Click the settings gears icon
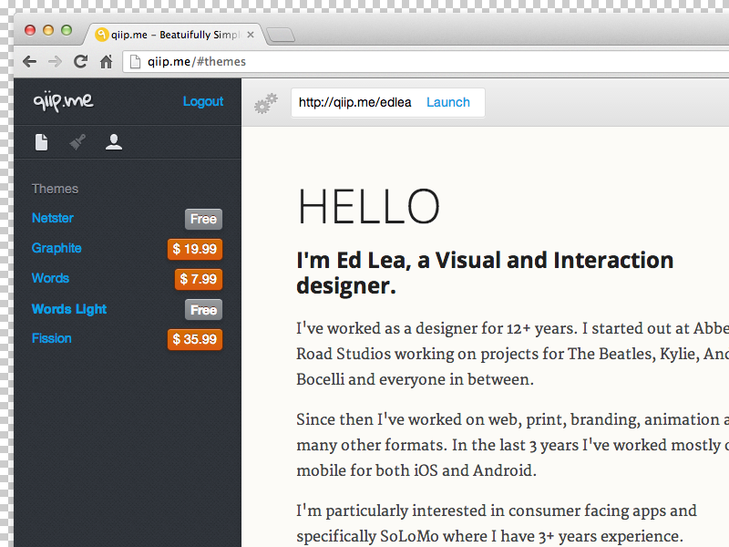 coord(265,104)
